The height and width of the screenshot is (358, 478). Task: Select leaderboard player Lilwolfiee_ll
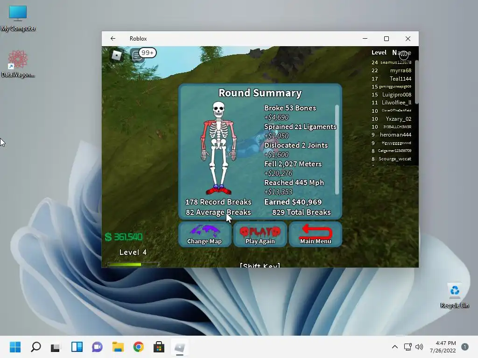point(396,103)
